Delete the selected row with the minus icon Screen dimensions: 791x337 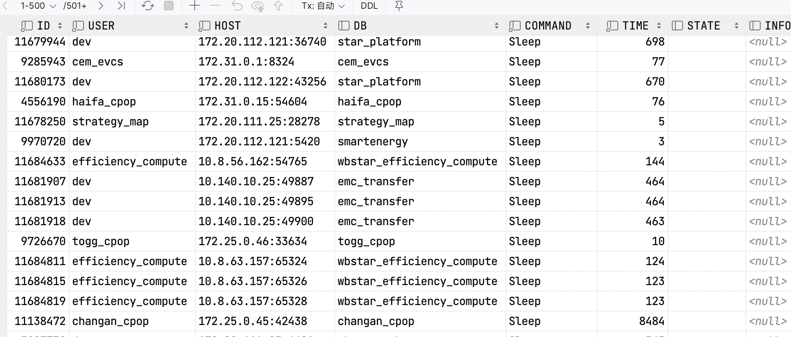coord(216,6)
